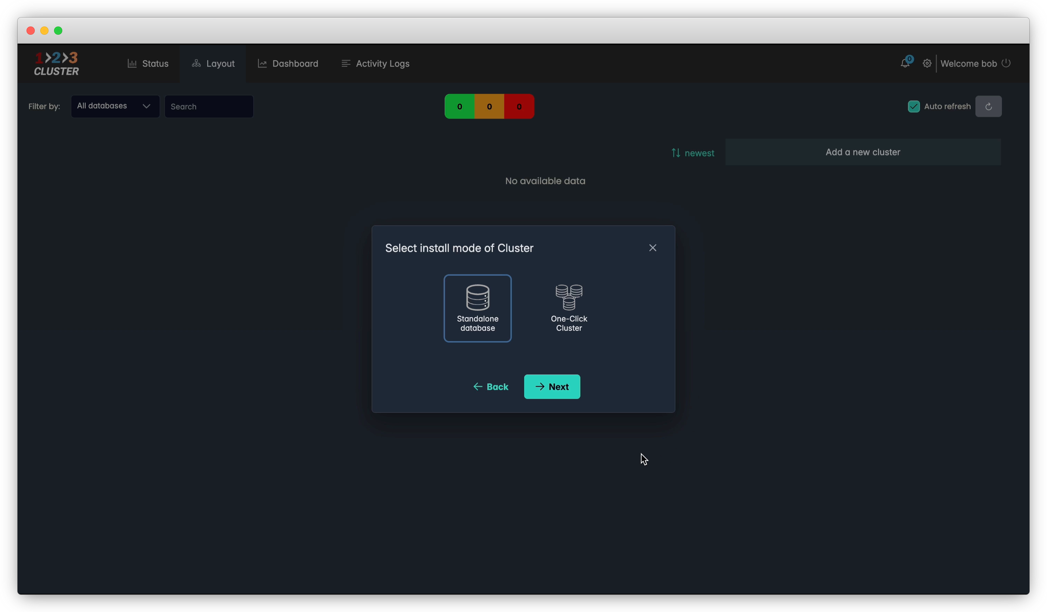Click the macOS green fullscreen button
The height and width of the screenshot is (612, 1047).
58,31
